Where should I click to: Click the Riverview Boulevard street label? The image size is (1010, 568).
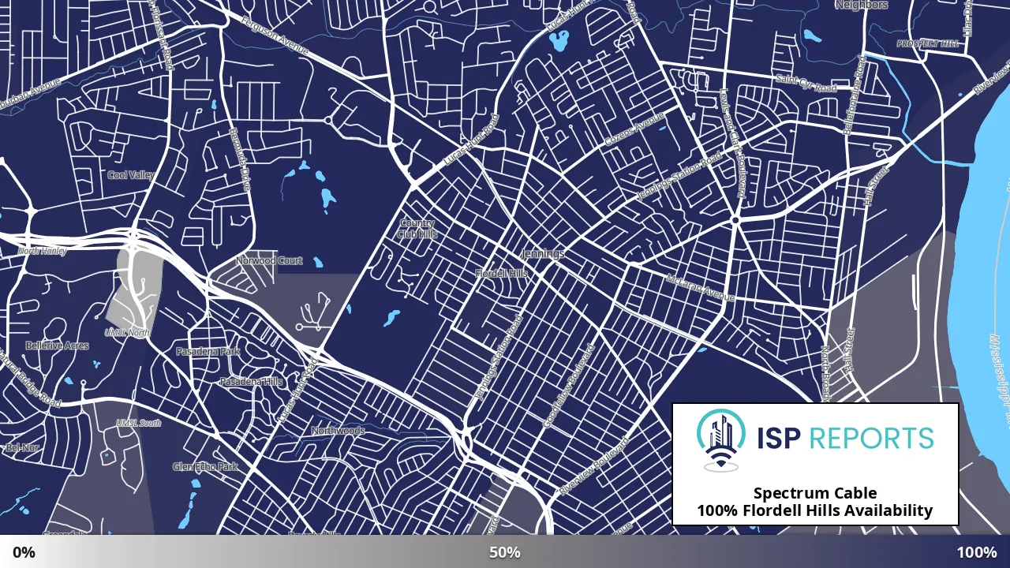pyautogui.click(x=593, y=467)
